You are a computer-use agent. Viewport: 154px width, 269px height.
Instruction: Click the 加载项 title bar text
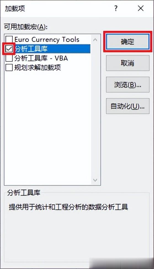(15, 8)
